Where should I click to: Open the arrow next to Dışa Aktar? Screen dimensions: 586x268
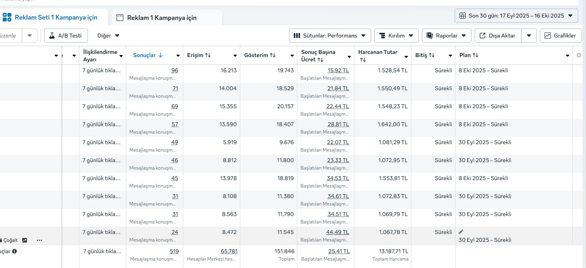529,36
